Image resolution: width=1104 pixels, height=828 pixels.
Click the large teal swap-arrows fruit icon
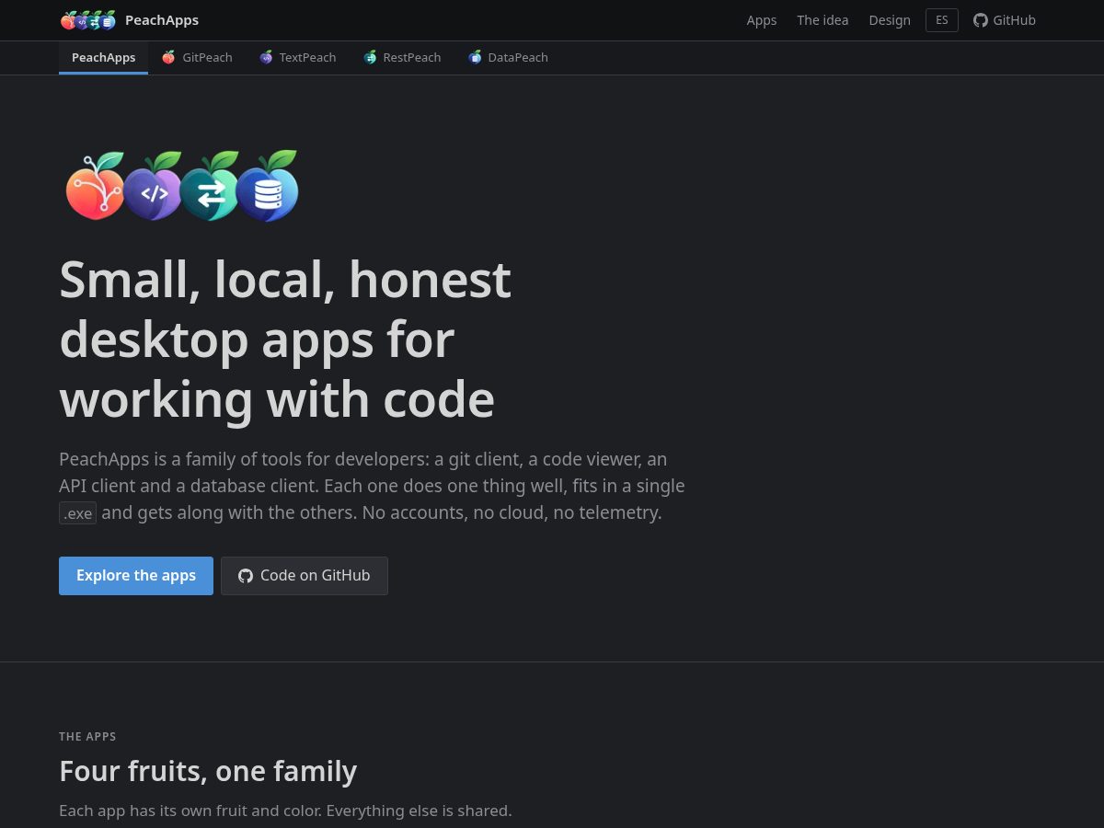click(x=210, y=187)
